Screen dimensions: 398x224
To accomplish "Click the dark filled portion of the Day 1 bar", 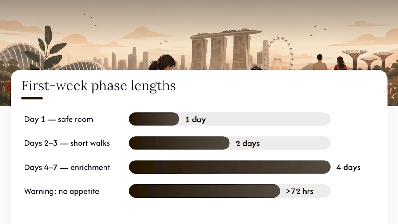I will [x=154, y=119].
